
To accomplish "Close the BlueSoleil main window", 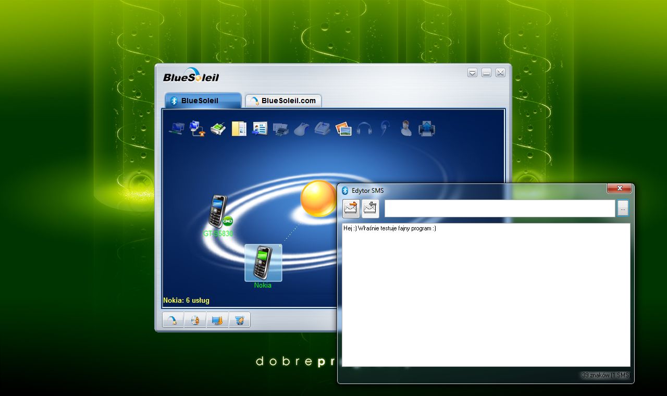I will click(500, 72).
